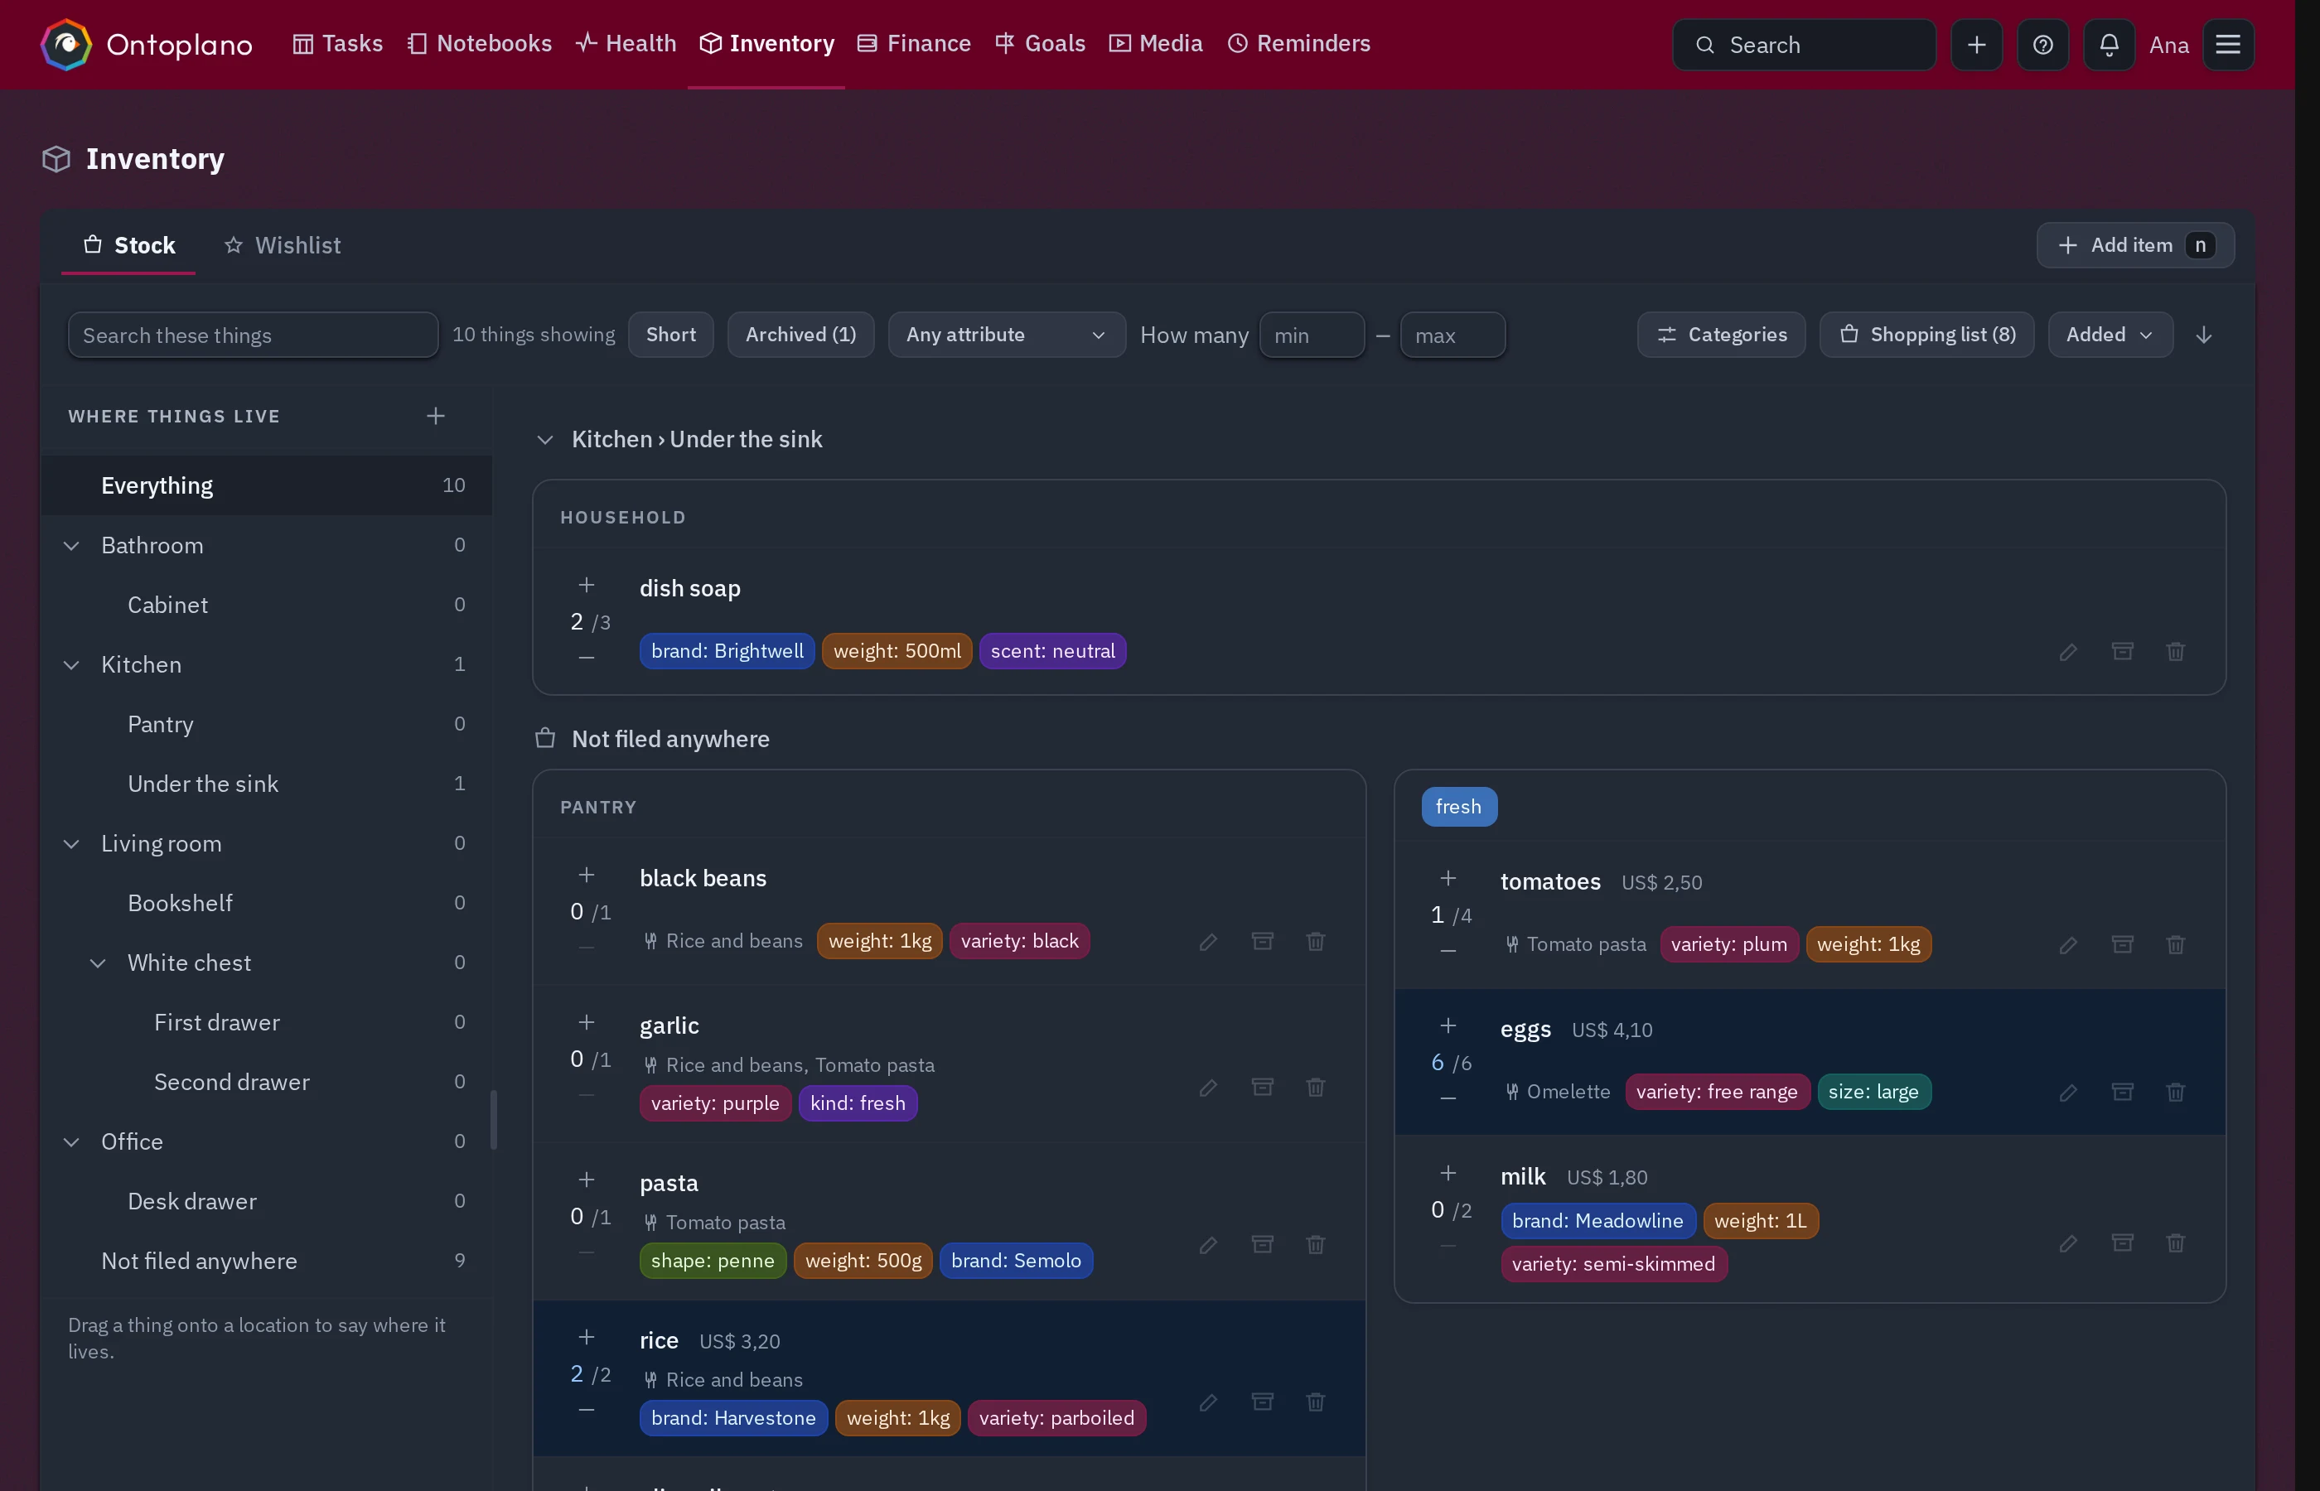Add a new location with plus icon
The height and width of the screenshot is (1491, 2320).
tap(436, 417)
